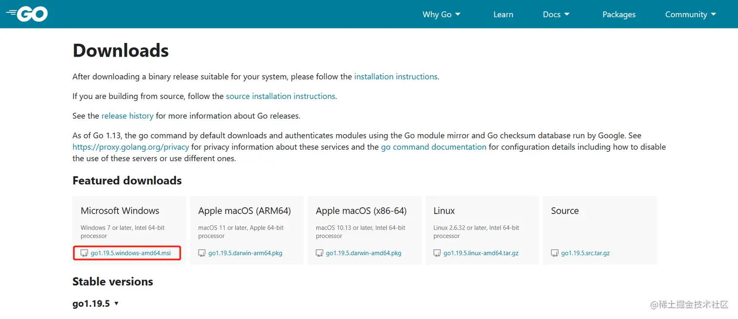Image resolution: width=738 pixels, height=319 pixels.
Task: Expand the Why Go dropdown menu
Action: pyautogui.click(x=441, y=14)
